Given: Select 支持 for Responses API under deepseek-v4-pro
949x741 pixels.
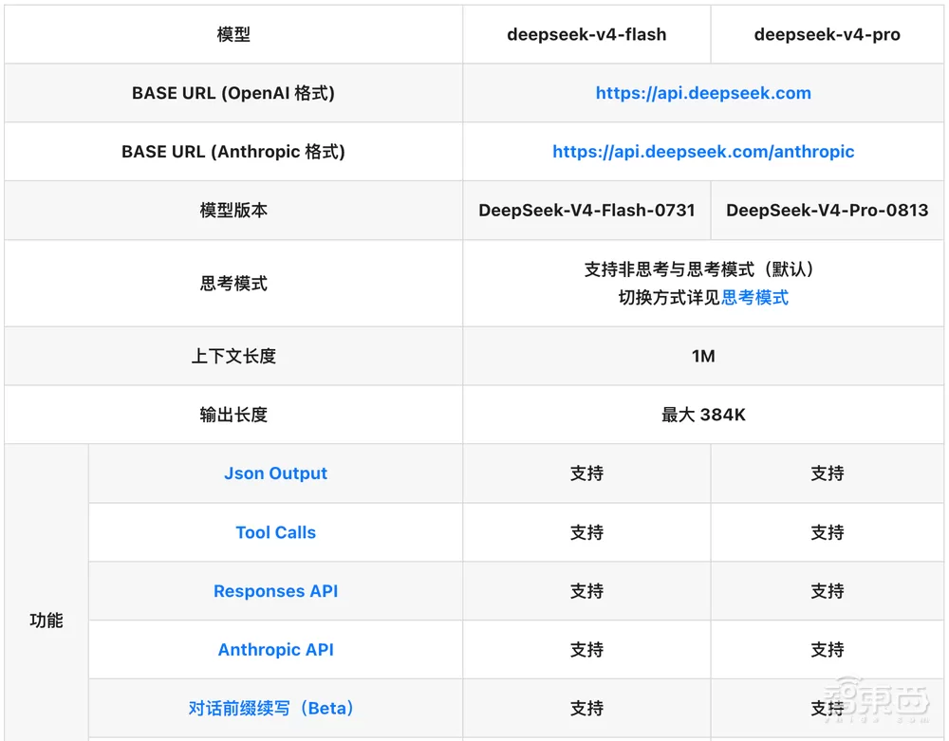Looking at the screenshot, I should tap(827, 591).
